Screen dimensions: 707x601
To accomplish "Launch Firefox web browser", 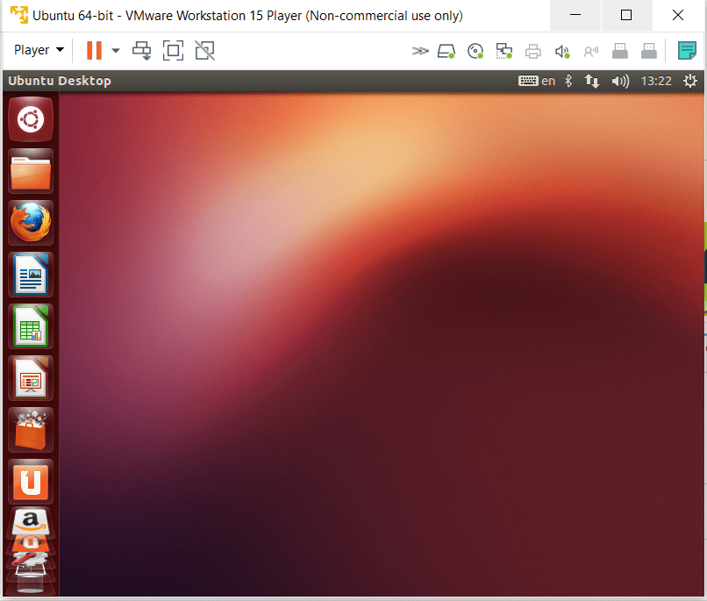I will coord(31,223).
